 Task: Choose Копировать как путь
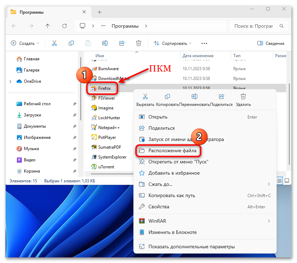coord(205,195)
